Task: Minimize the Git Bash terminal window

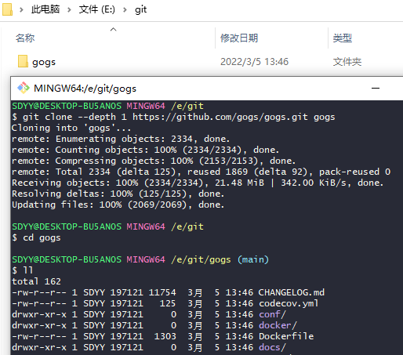Action: pos(376,89)
